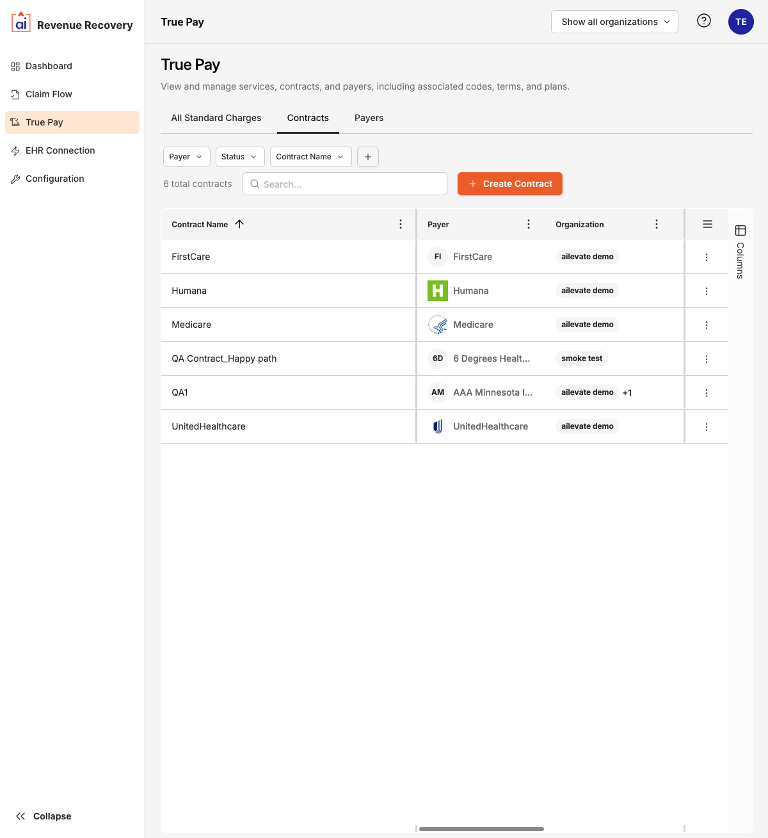Switch to the Payers tab
Screen dimensions: 768x838
tap(369, 118)
